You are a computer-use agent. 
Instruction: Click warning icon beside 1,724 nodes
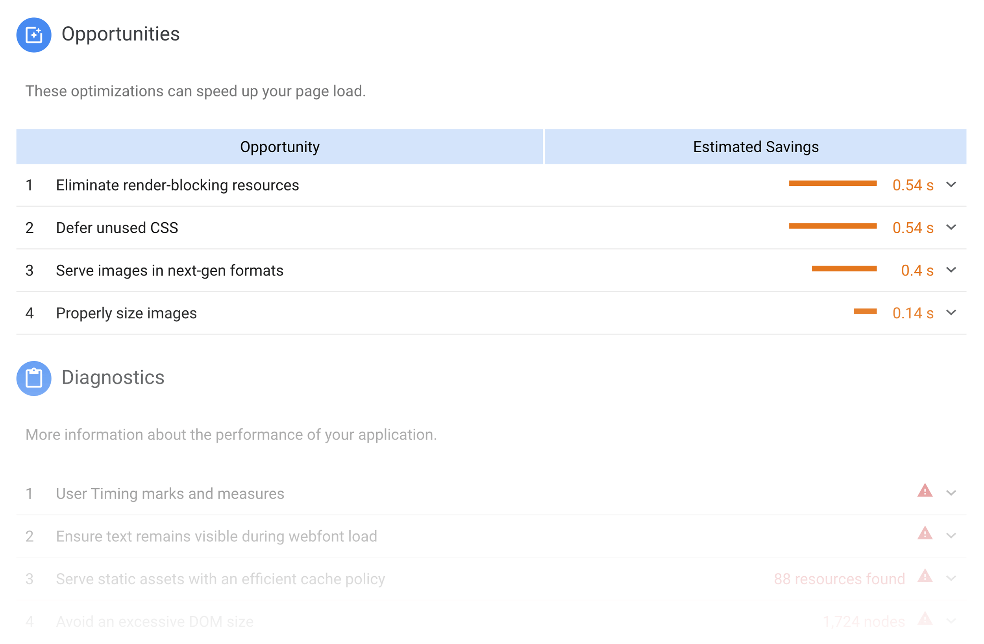point(925,618)
